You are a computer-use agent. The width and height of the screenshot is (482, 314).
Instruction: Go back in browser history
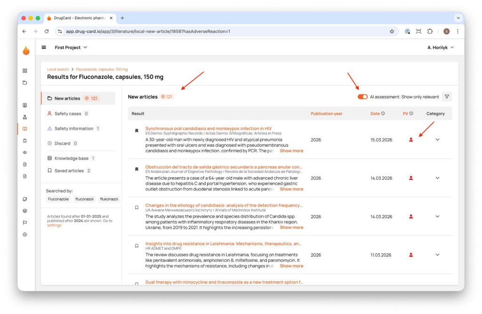tap(24, 31)
